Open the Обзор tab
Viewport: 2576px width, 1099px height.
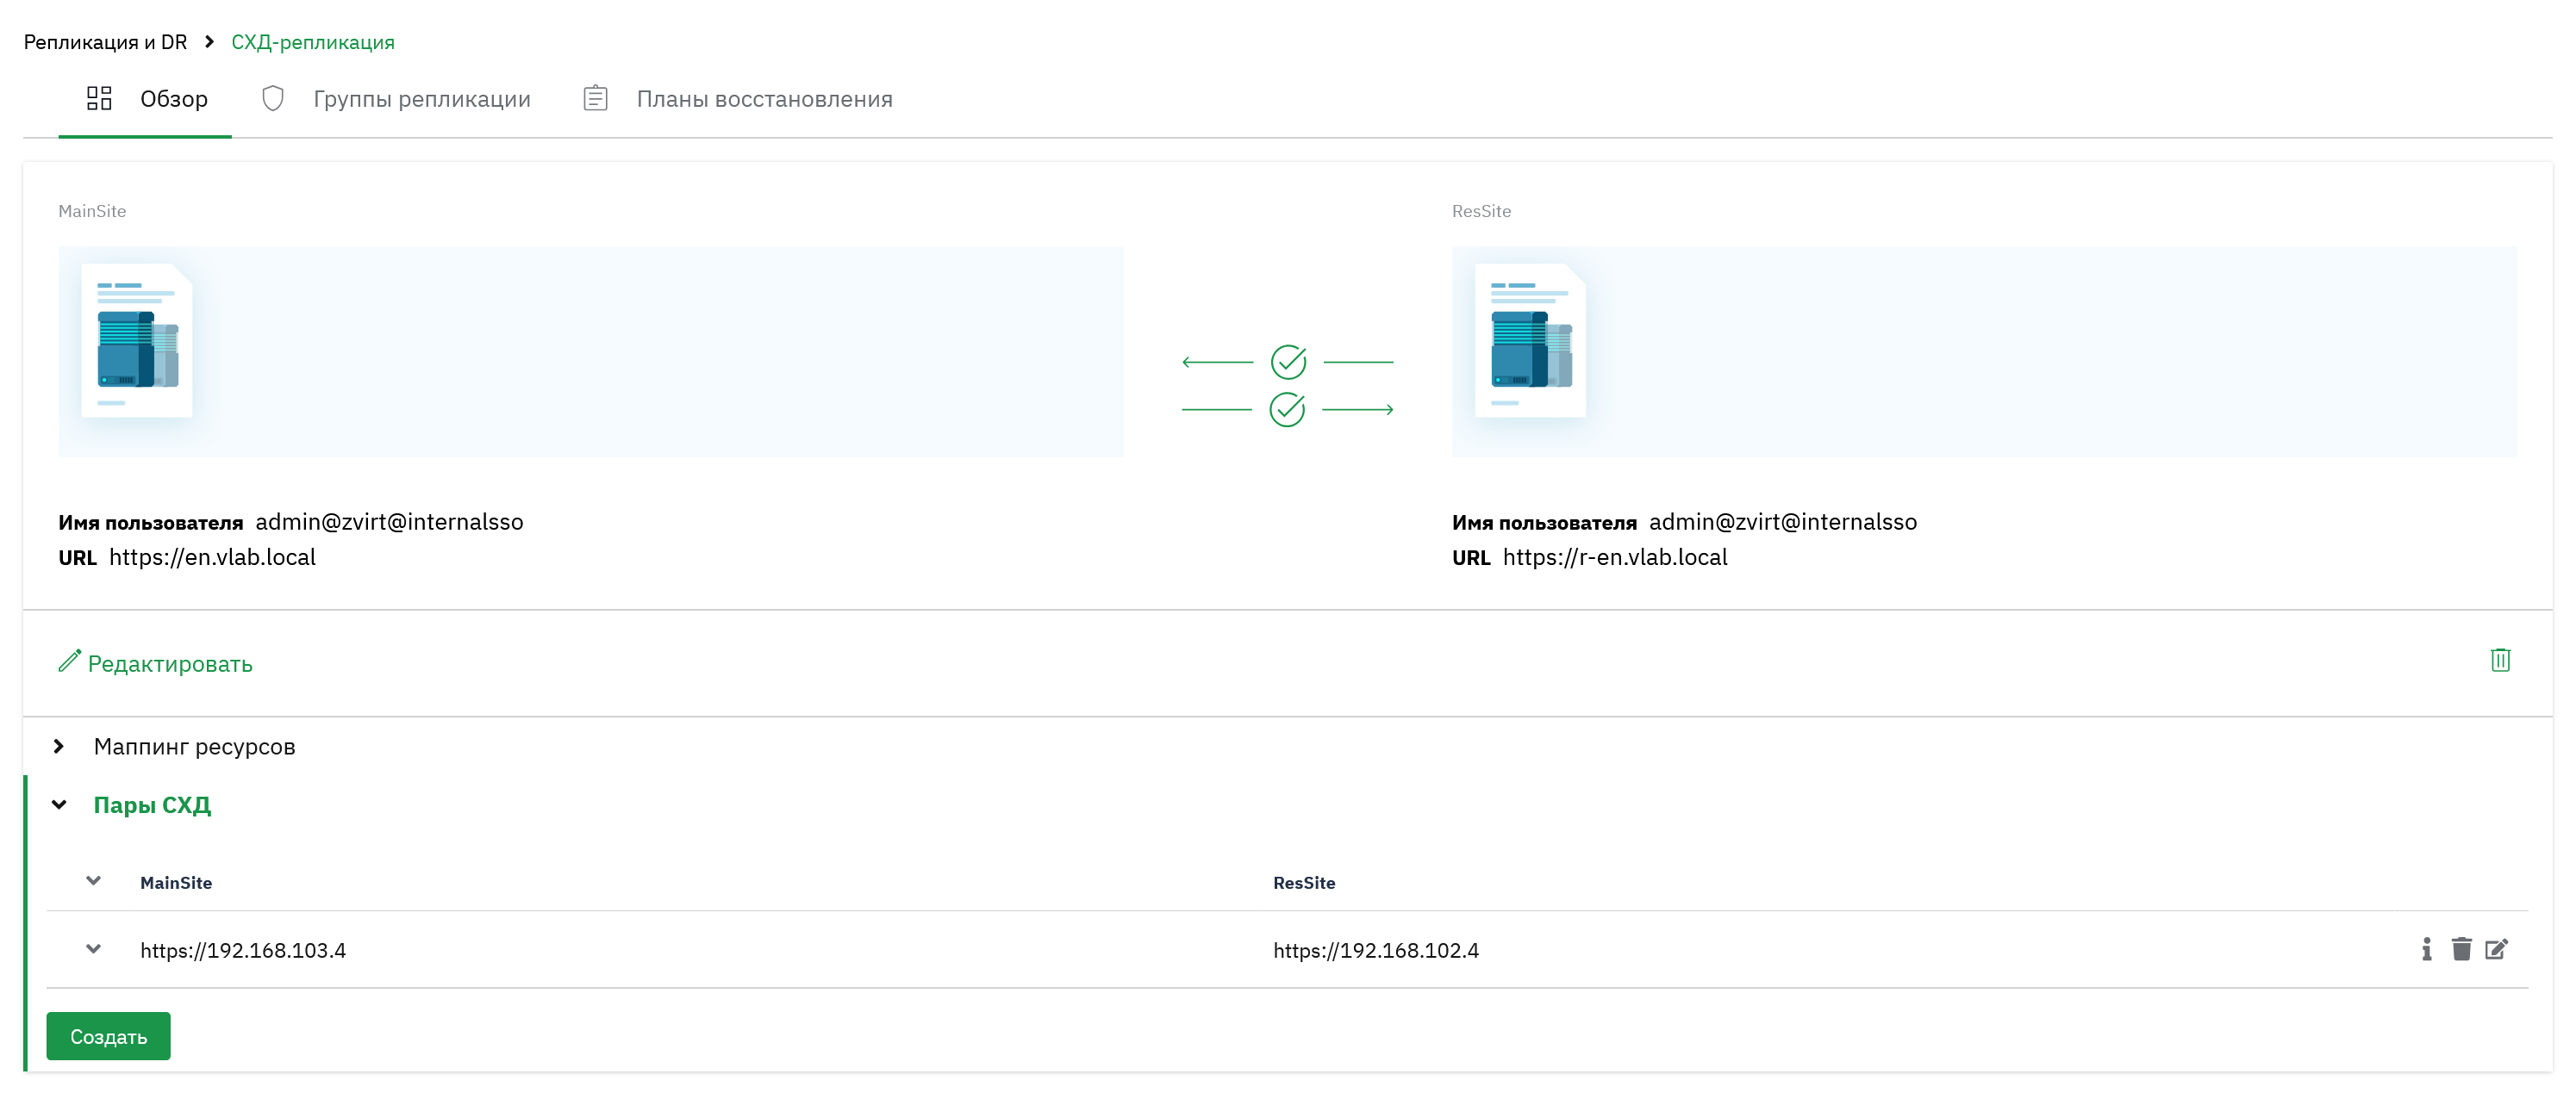[x=146, y=99]
